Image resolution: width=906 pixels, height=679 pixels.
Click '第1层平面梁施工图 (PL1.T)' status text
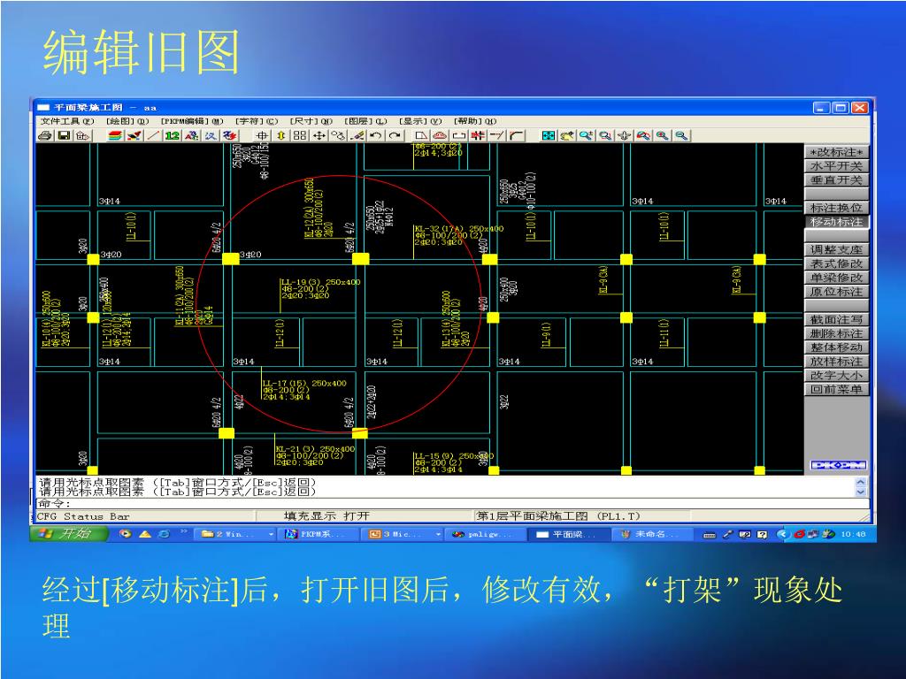558,515
